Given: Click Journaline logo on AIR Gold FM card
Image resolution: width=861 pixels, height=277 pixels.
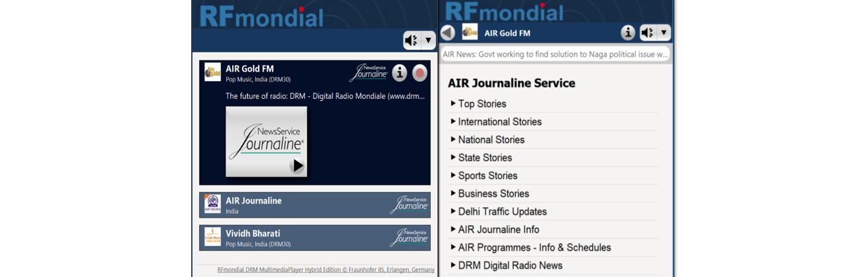Looking at the screenshot, I should click(x=368, y=73).
